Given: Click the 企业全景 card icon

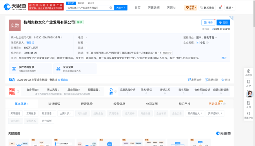Looking at the screenshot, I should 58,68.
